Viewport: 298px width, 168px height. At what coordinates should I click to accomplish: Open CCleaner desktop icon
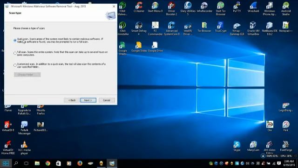pos(139,7)
